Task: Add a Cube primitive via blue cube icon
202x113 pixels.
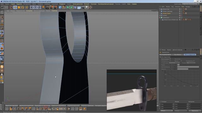Action: pyautogui.click(x=60, y=7)
